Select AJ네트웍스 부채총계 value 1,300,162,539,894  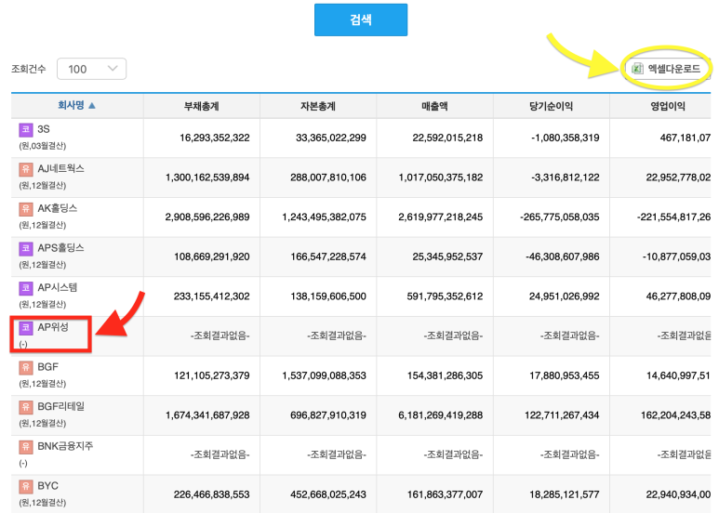pos(207,178)
